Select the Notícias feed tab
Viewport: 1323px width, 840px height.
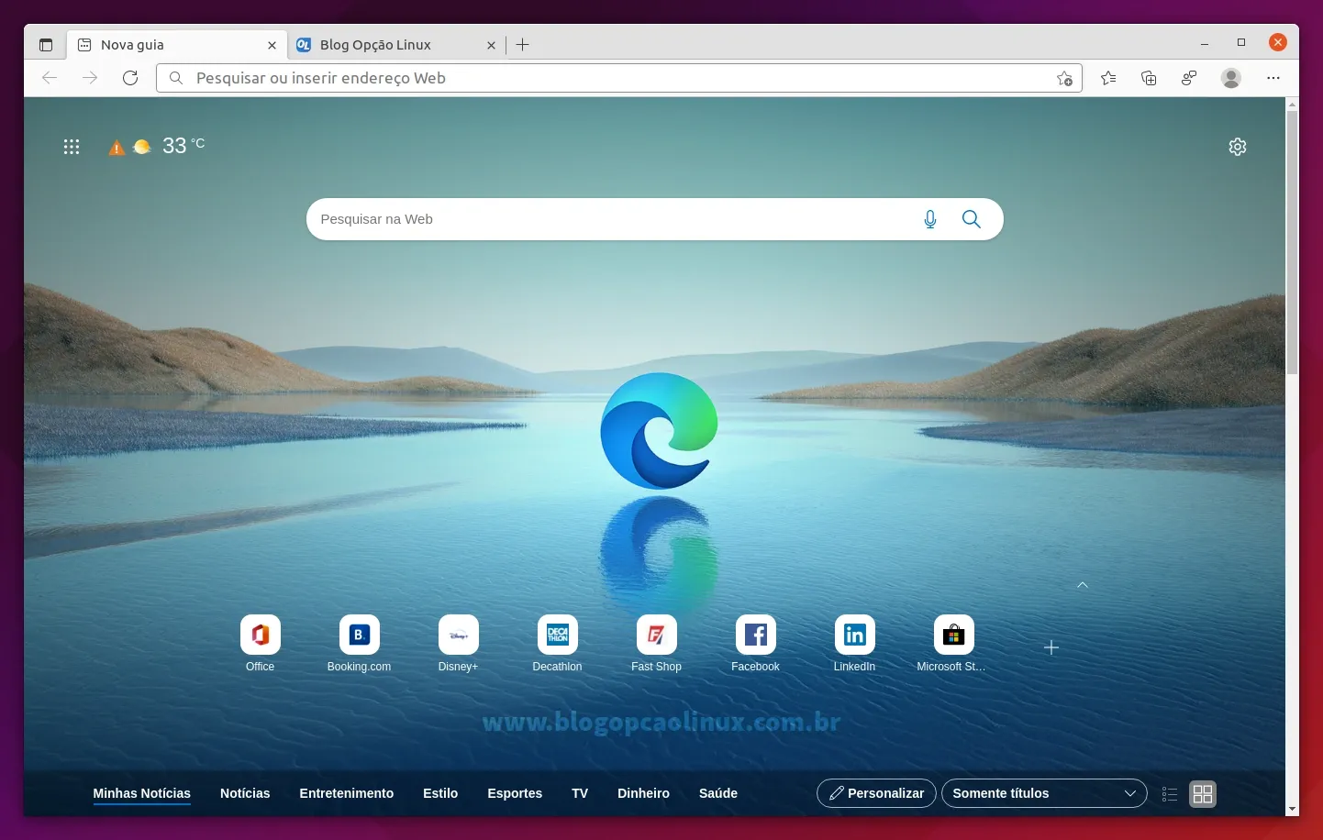click(245, 793)
